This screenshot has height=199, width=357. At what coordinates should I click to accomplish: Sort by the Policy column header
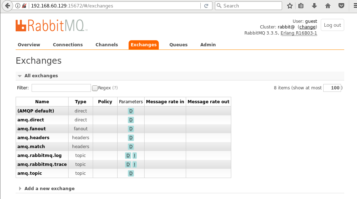(x=105, y=102)
